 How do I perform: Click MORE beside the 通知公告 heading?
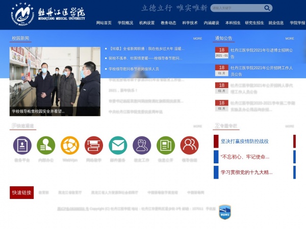(x=290, y=39)
